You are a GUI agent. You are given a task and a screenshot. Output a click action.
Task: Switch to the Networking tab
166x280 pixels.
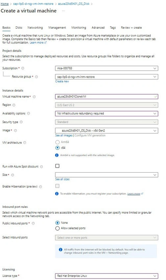click(35, 27)
